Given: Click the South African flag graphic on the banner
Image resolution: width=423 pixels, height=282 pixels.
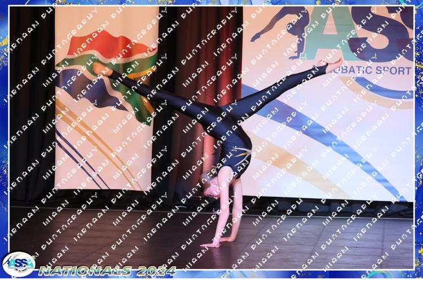Looking at the screenshot, I should (107, 77).
